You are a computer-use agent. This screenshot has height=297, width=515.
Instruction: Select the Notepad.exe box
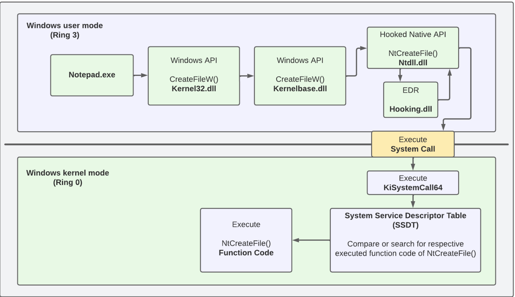[92, 75]
